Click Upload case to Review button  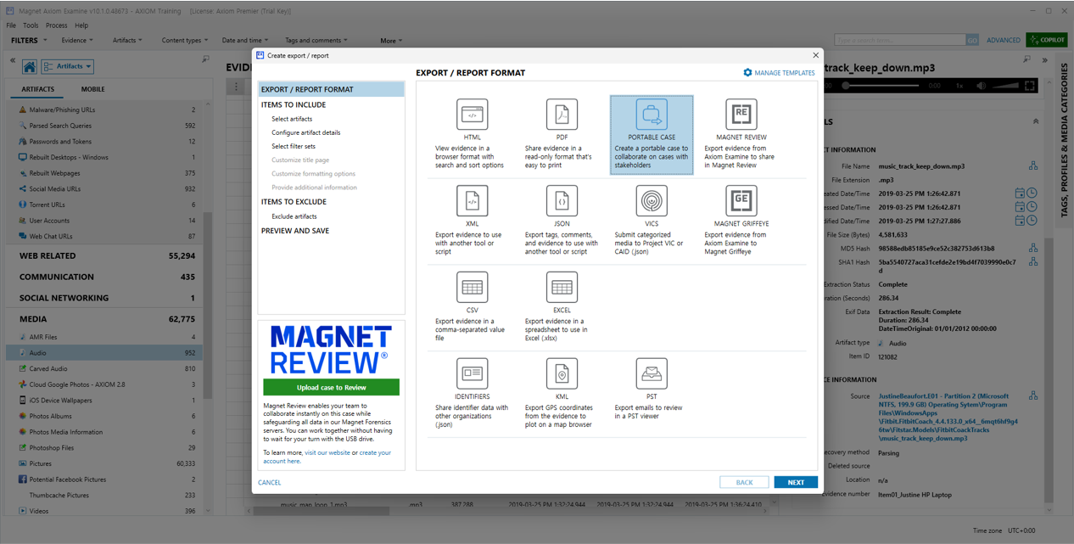point(331,387)
